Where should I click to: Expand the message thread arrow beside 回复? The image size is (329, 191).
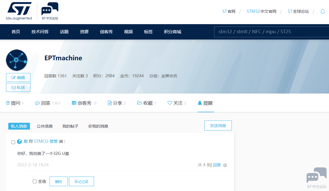point(225,165)
